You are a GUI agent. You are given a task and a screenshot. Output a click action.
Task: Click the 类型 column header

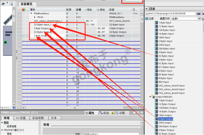click(120, 10)
